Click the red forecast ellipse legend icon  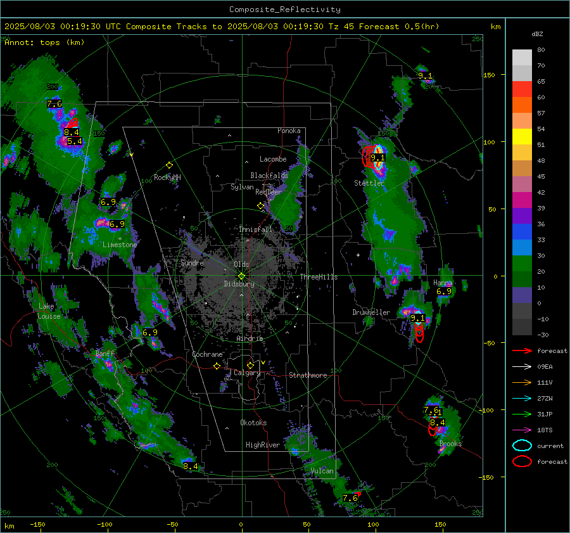(x=522, y=461)
